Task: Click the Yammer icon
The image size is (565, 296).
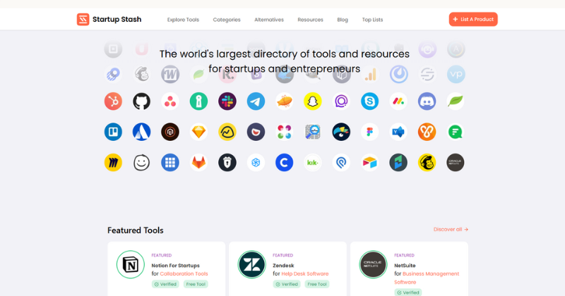Action: 398,132
